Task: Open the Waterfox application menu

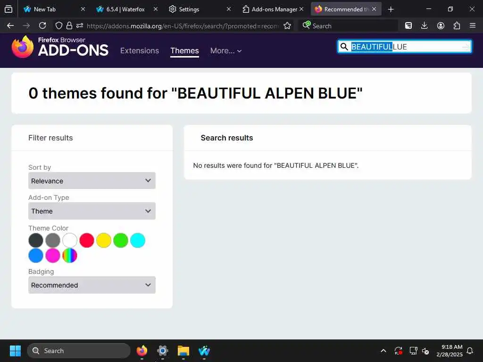Action: pyautogui.click(x=473, y=26)
